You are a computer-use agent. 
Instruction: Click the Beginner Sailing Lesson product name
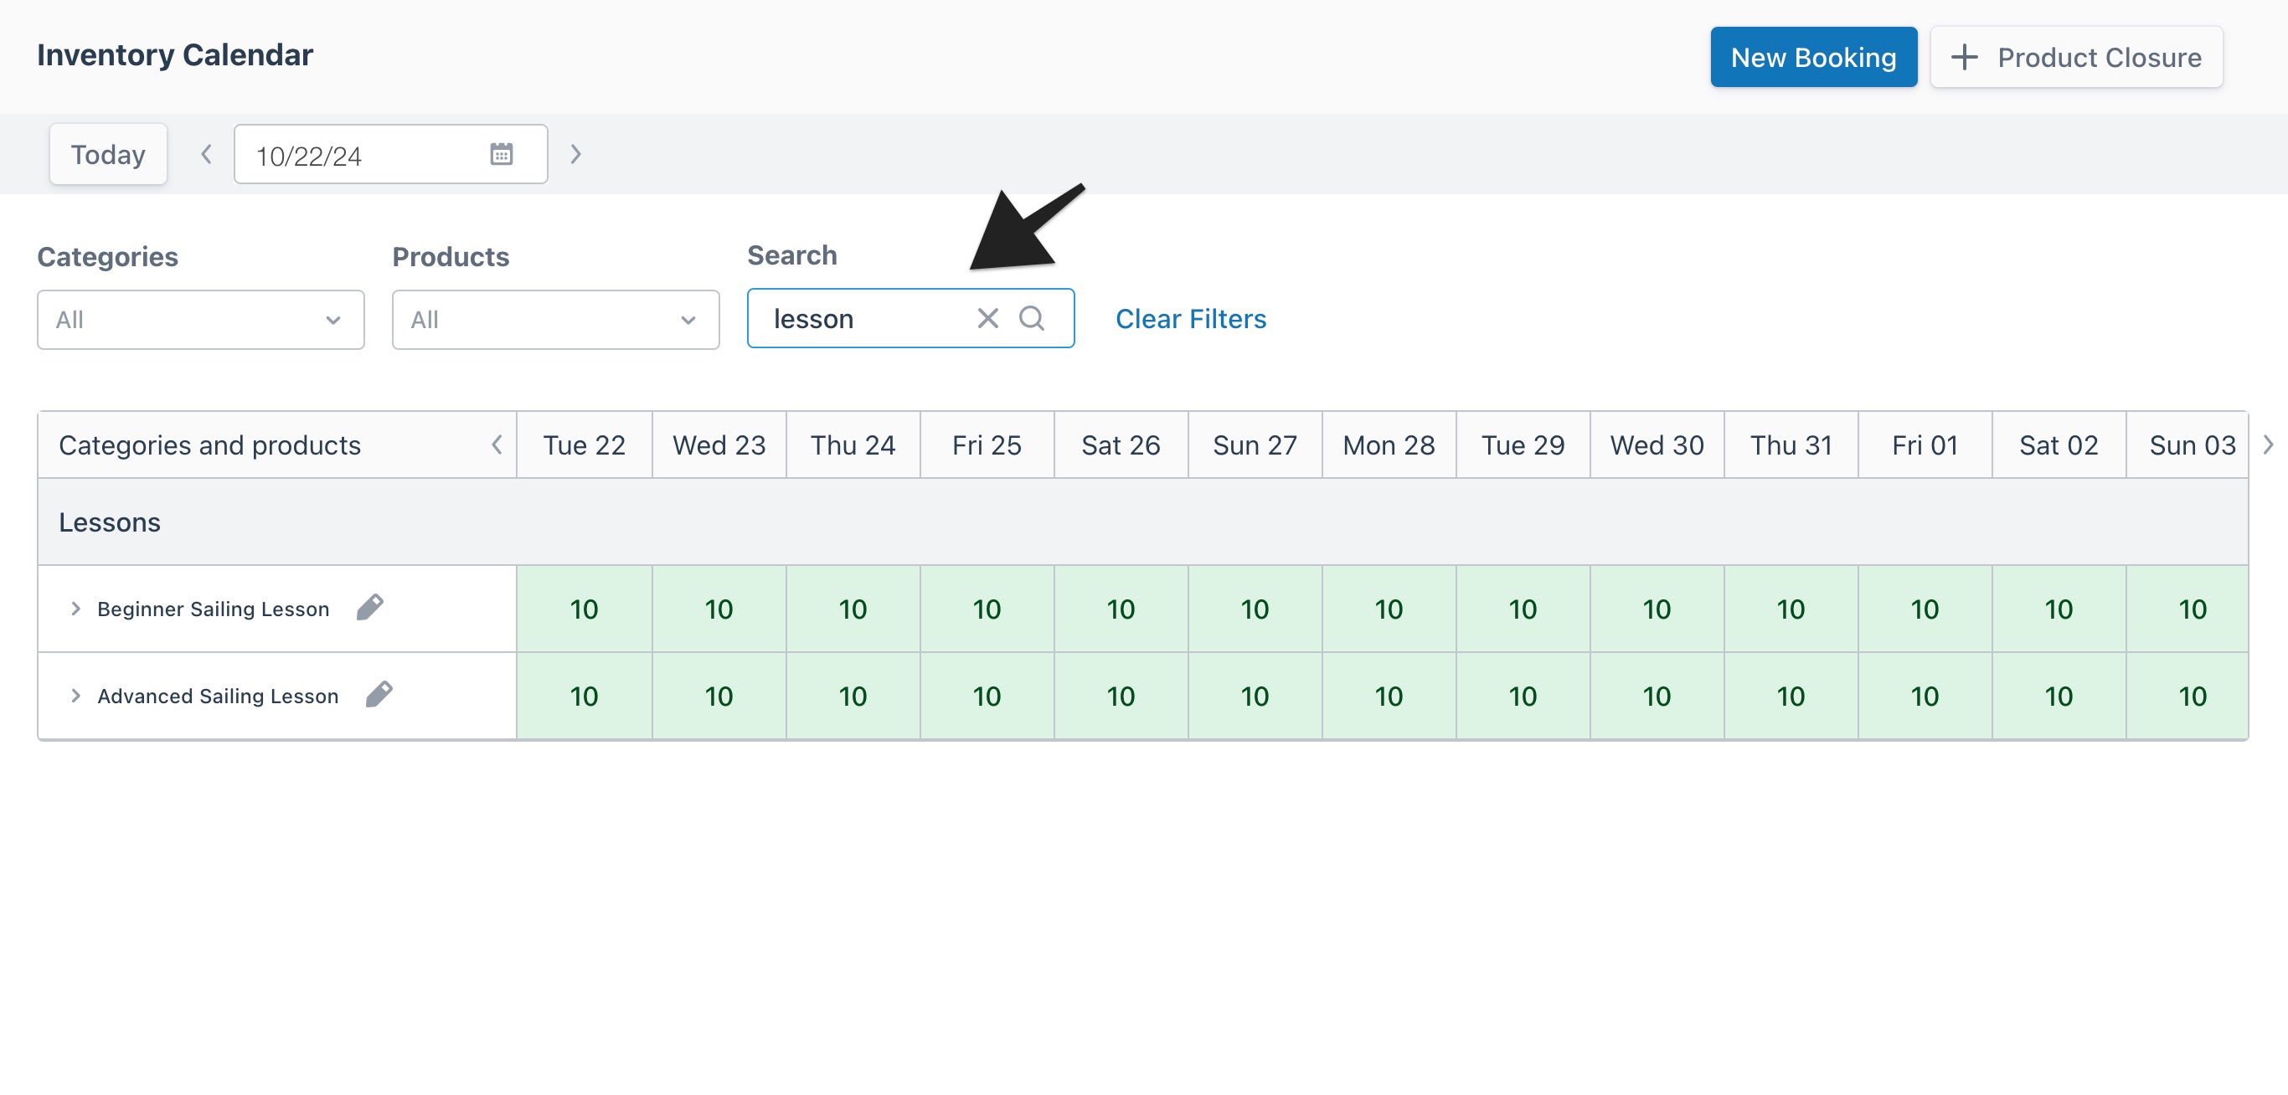(x=214, y=609)
